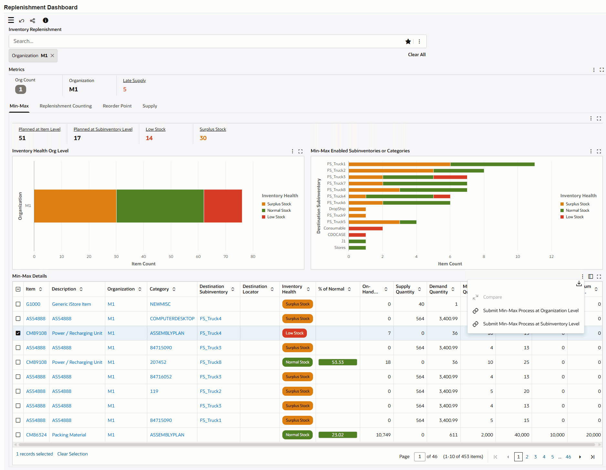This screenshot has width=606, height=470.
Task: Remove the Organization M1 filter chip
Action: coord(52,56)
